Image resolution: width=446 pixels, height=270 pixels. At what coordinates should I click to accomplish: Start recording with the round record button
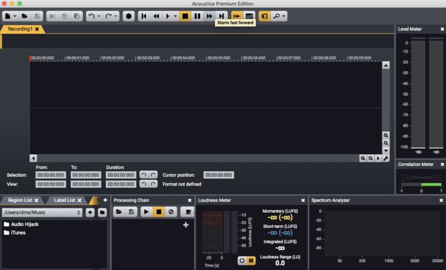(x=128, y=16)
